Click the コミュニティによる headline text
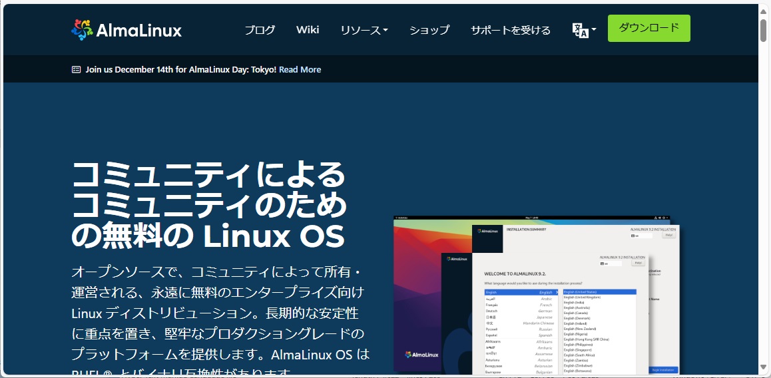Image resolution: width=771 pixels, height=378 pixels. coord(209,174)
